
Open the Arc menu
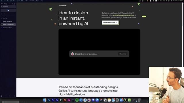(5, 1)
